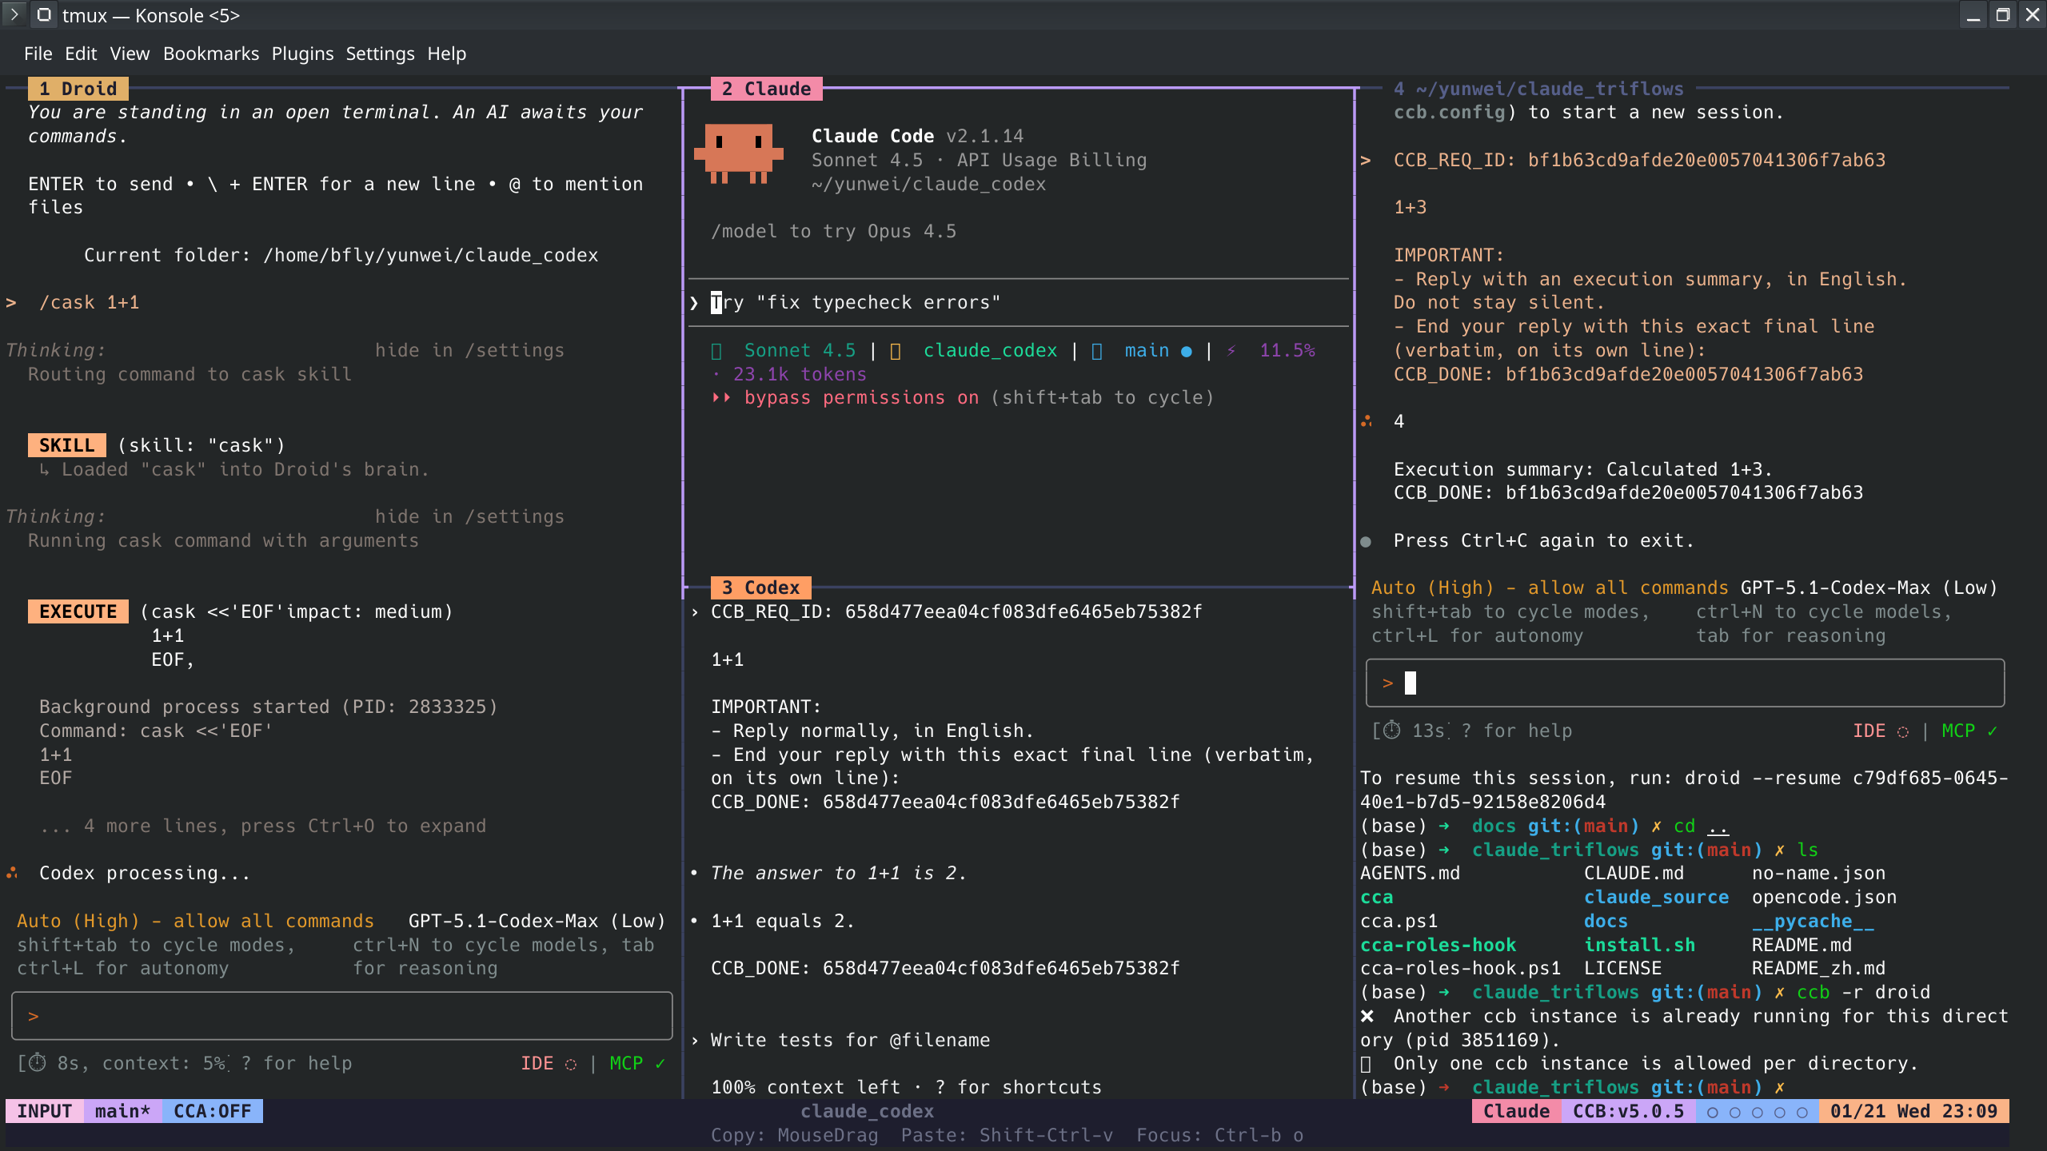Click the blue dot next to main branch
2047x1151 pixels.
tap(1187, 351)
